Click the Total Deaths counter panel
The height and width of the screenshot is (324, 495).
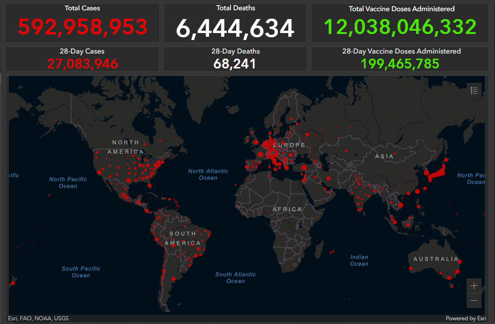pyautogui.click(x=235, y=22)
